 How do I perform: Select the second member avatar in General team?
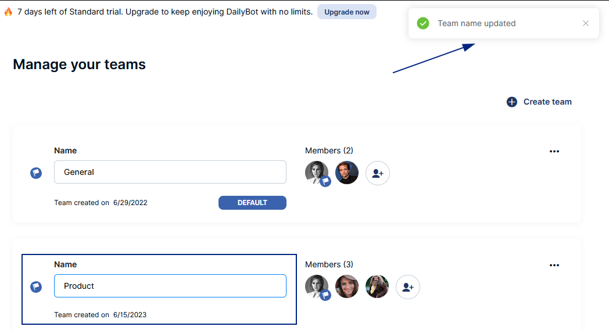pyautogui.click(x=347, y=173)
